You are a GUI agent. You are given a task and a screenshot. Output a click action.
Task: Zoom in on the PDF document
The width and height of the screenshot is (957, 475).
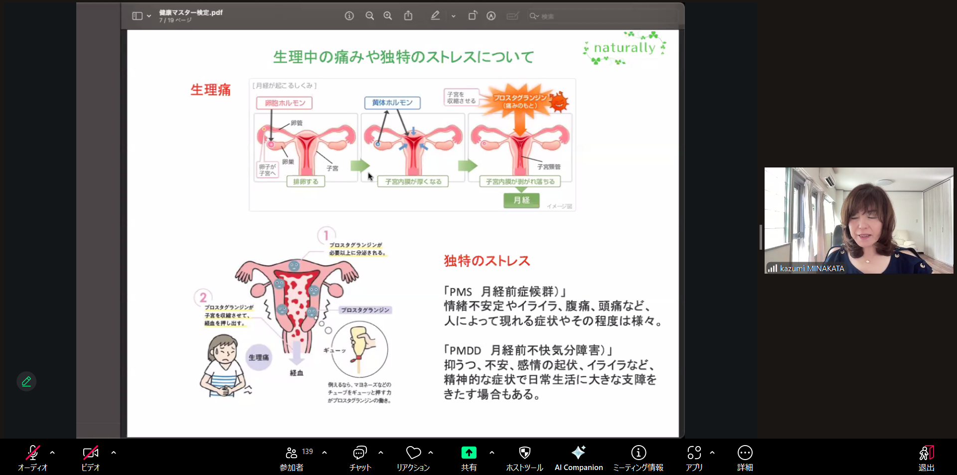tap(388, 16)
